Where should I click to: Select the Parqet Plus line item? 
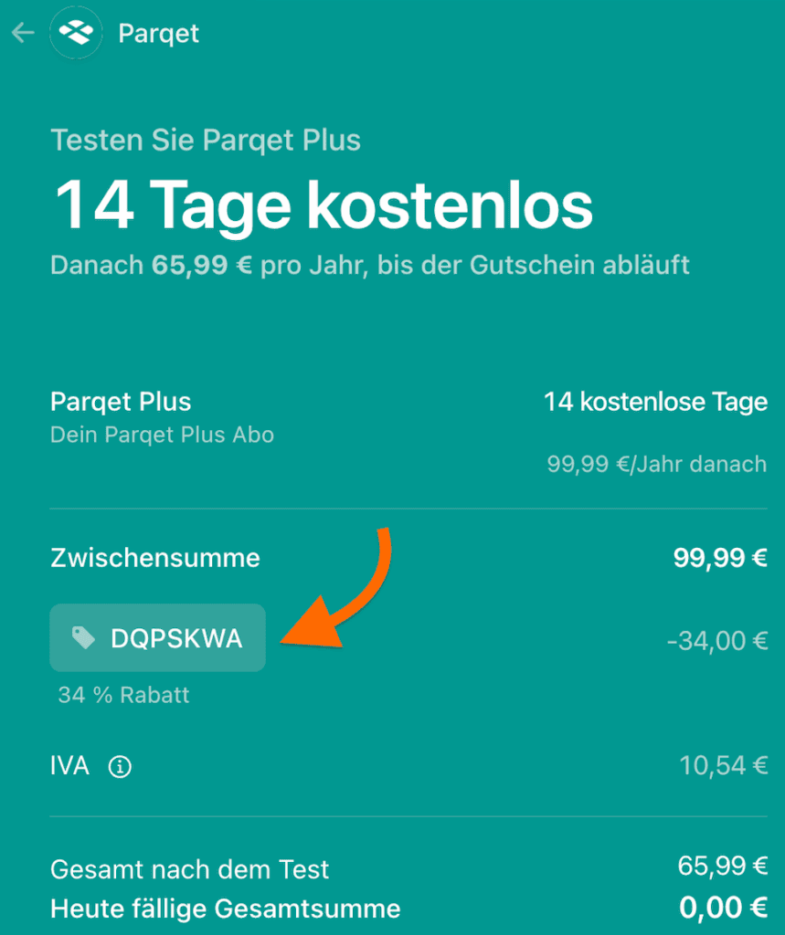[x=121, y=402]
